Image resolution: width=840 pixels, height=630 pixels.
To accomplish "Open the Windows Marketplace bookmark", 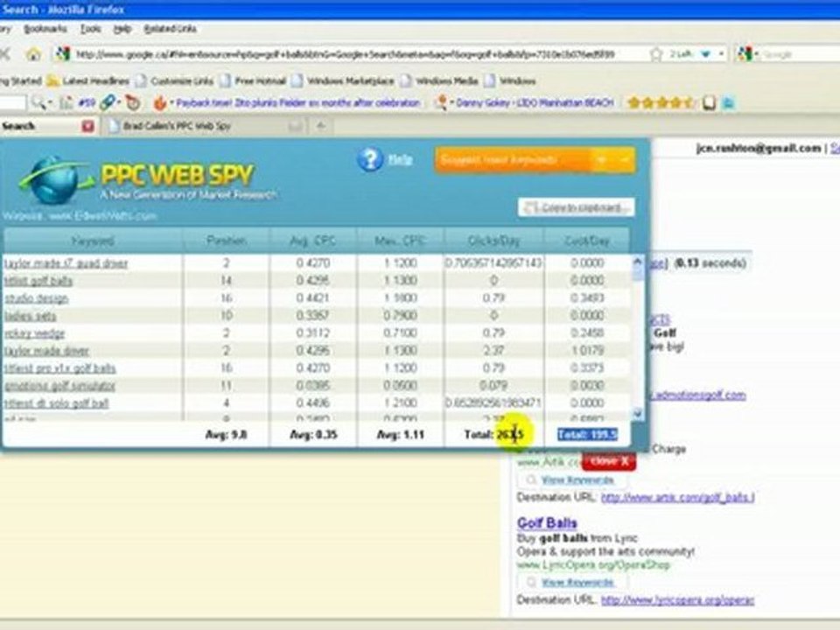I will [343, 80].
